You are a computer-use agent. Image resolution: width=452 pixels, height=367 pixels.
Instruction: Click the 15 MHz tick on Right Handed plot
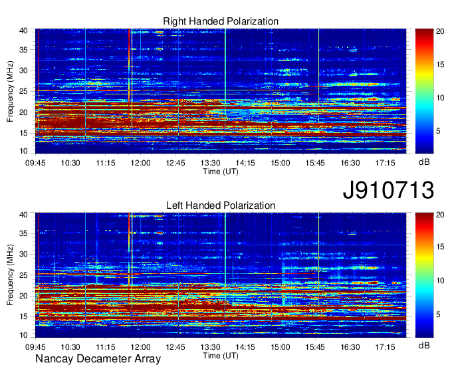pyautogui.click(x=23, y=133)
